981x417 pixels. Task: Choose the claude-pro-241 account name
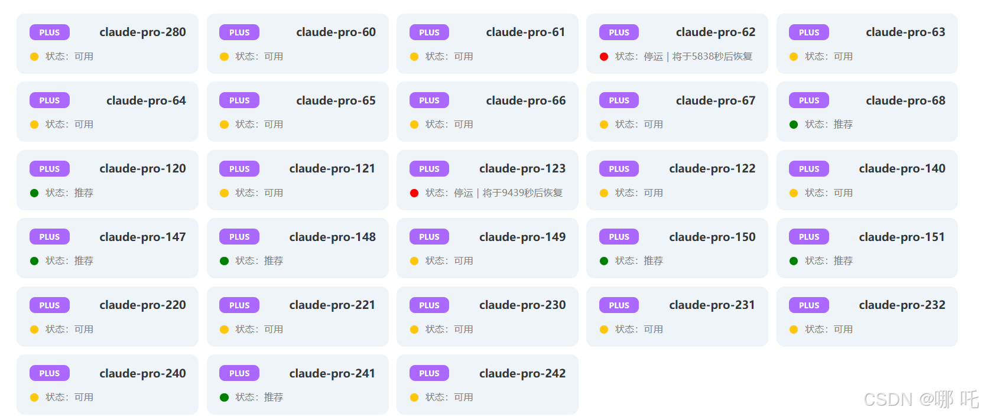tap(332, 374)
